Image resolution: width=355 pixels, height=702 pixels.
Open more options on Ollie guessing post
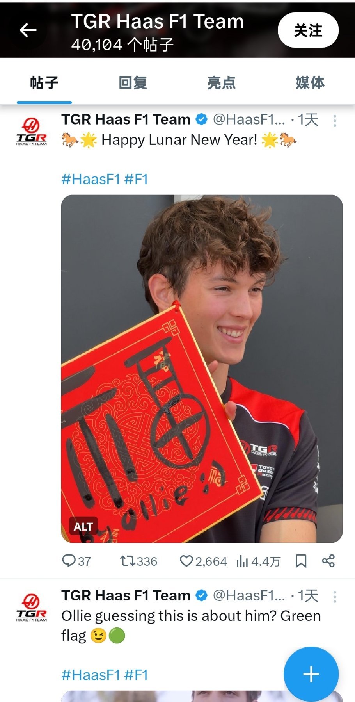[x=335, y=597]
